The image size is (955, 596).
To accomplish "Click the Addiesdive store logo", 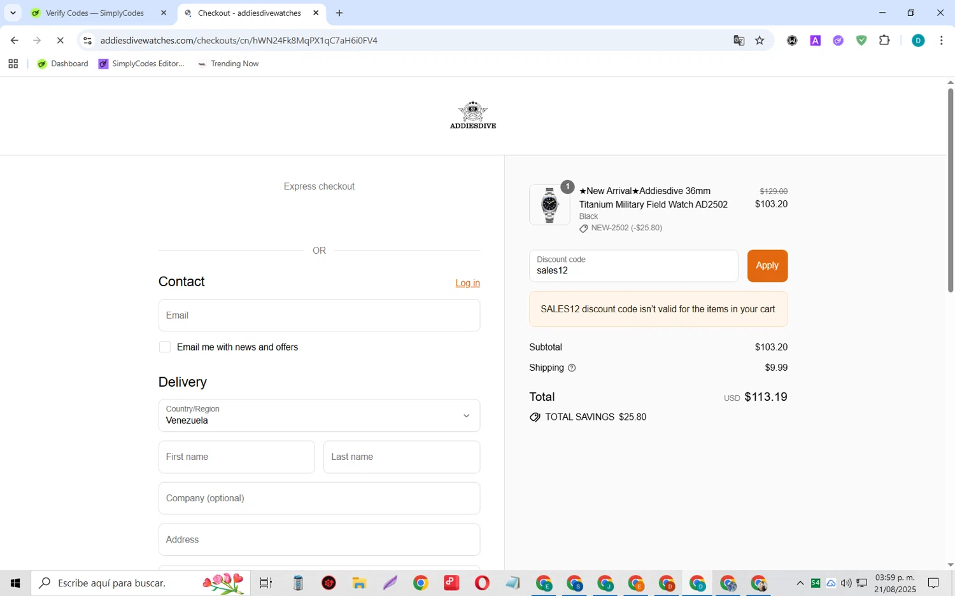I will tap(473, 115).
